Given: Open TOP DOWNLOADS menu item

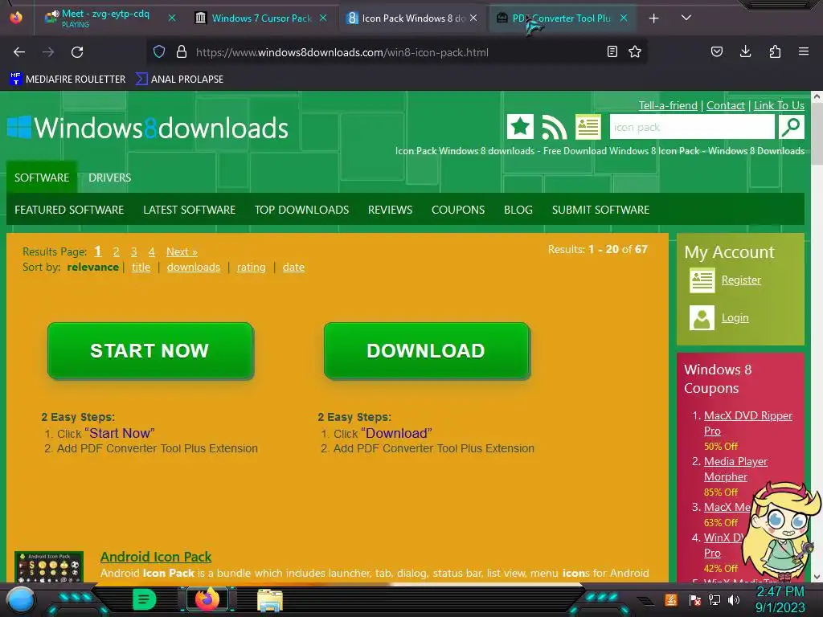Looking at the screenshot, I should pyautogui.click(x=302, y=210).
